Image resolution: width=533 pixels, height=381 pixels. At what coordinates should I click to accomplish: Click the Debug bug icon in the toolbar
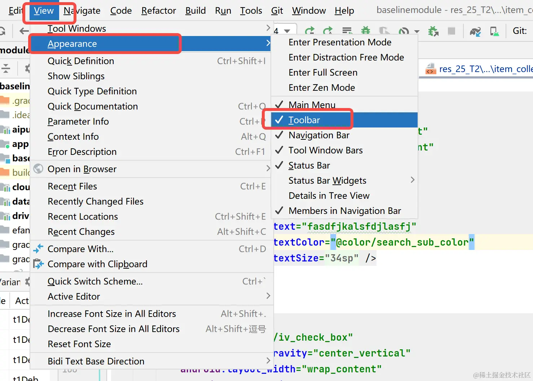pos(366,31)
